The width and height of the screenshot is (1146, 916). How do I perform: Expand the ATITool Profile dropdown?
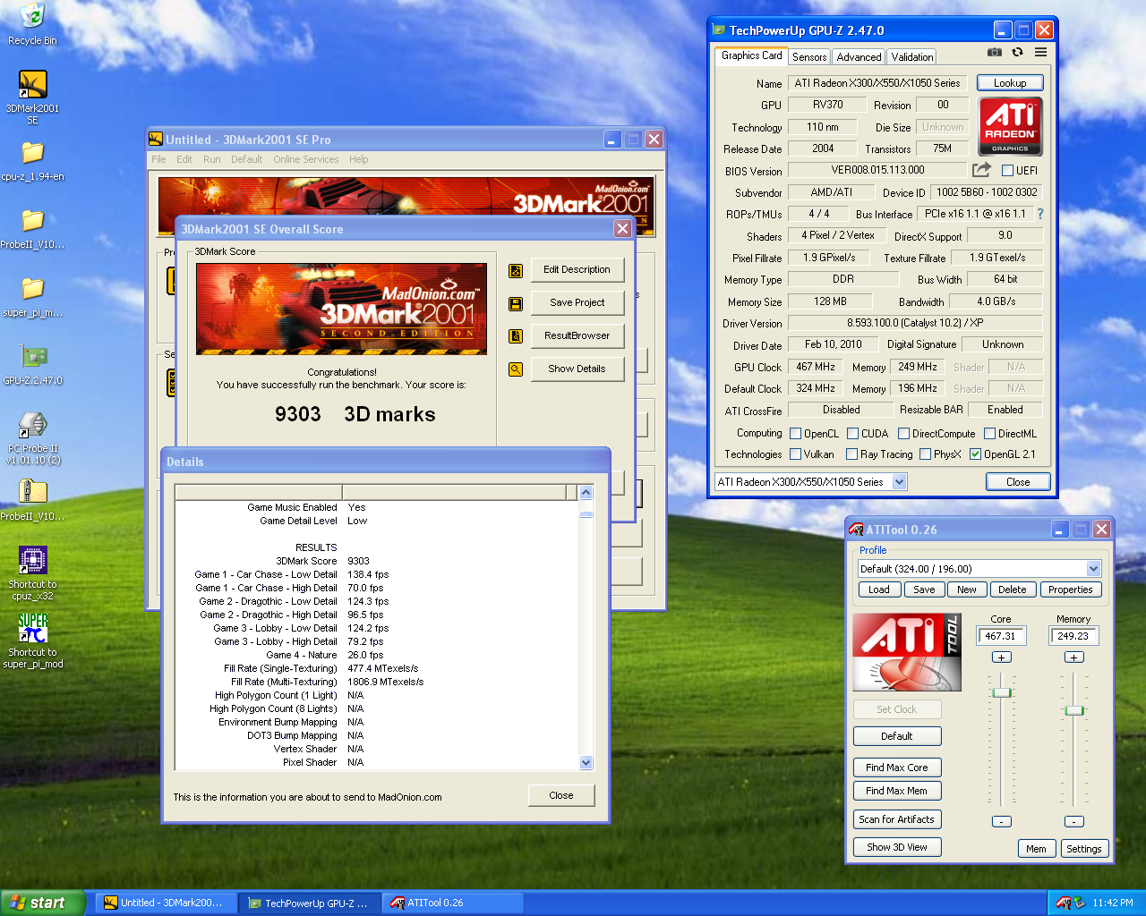pos(1093,569)
